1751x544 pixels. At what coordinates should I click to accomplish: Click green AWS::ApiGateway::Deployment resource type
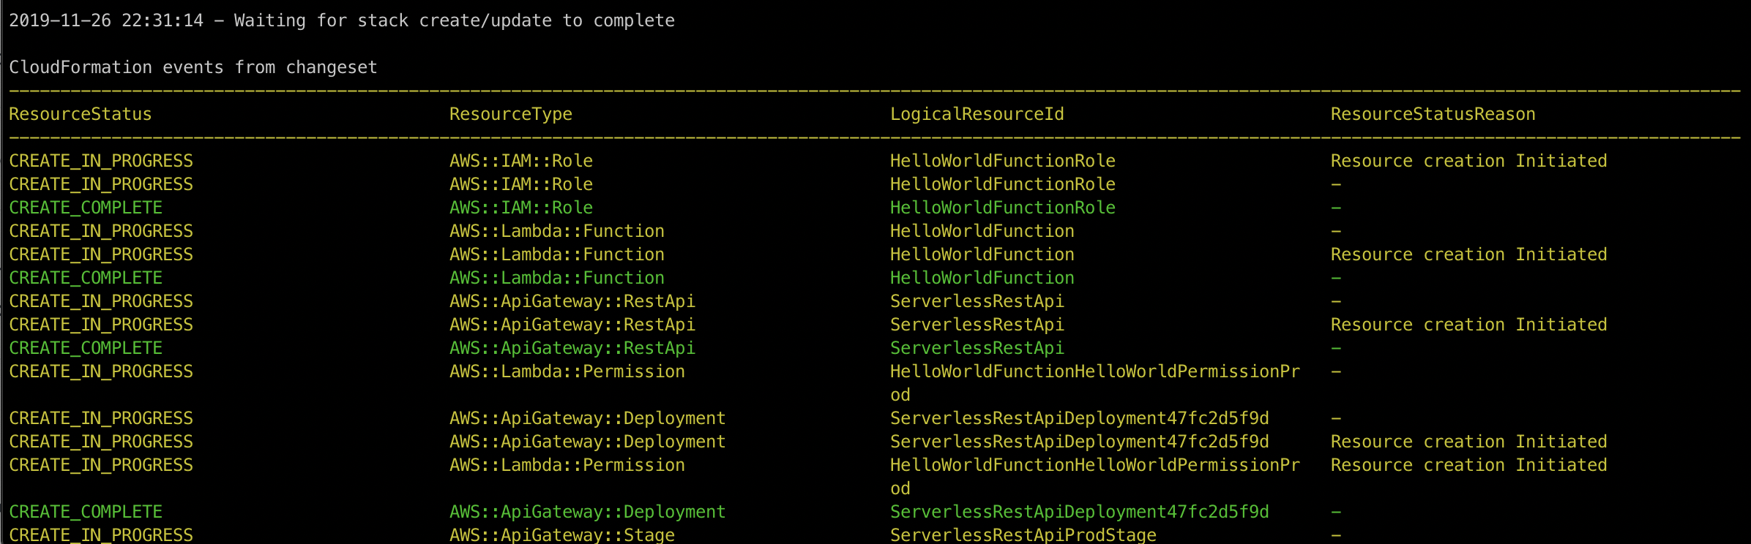(x=588, y=512)
